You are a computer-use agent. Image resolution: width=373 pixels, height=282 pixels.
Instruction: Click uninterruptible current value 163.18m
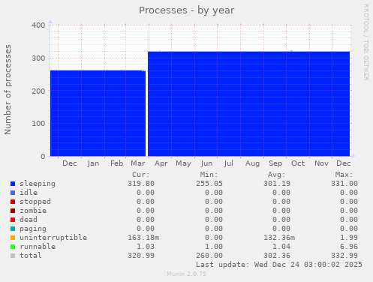point(143,238)
